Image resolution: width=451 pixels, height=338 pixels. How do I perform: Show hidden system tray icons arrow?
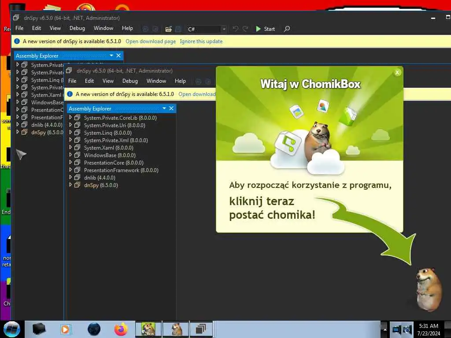[x=385, y=330]
